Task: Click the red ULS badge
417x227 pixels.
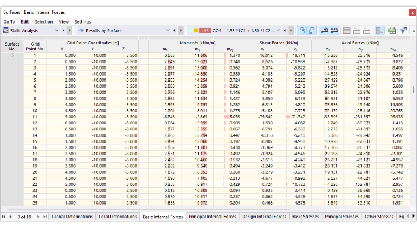Action: pyautogui.click(x=205, y=31)
